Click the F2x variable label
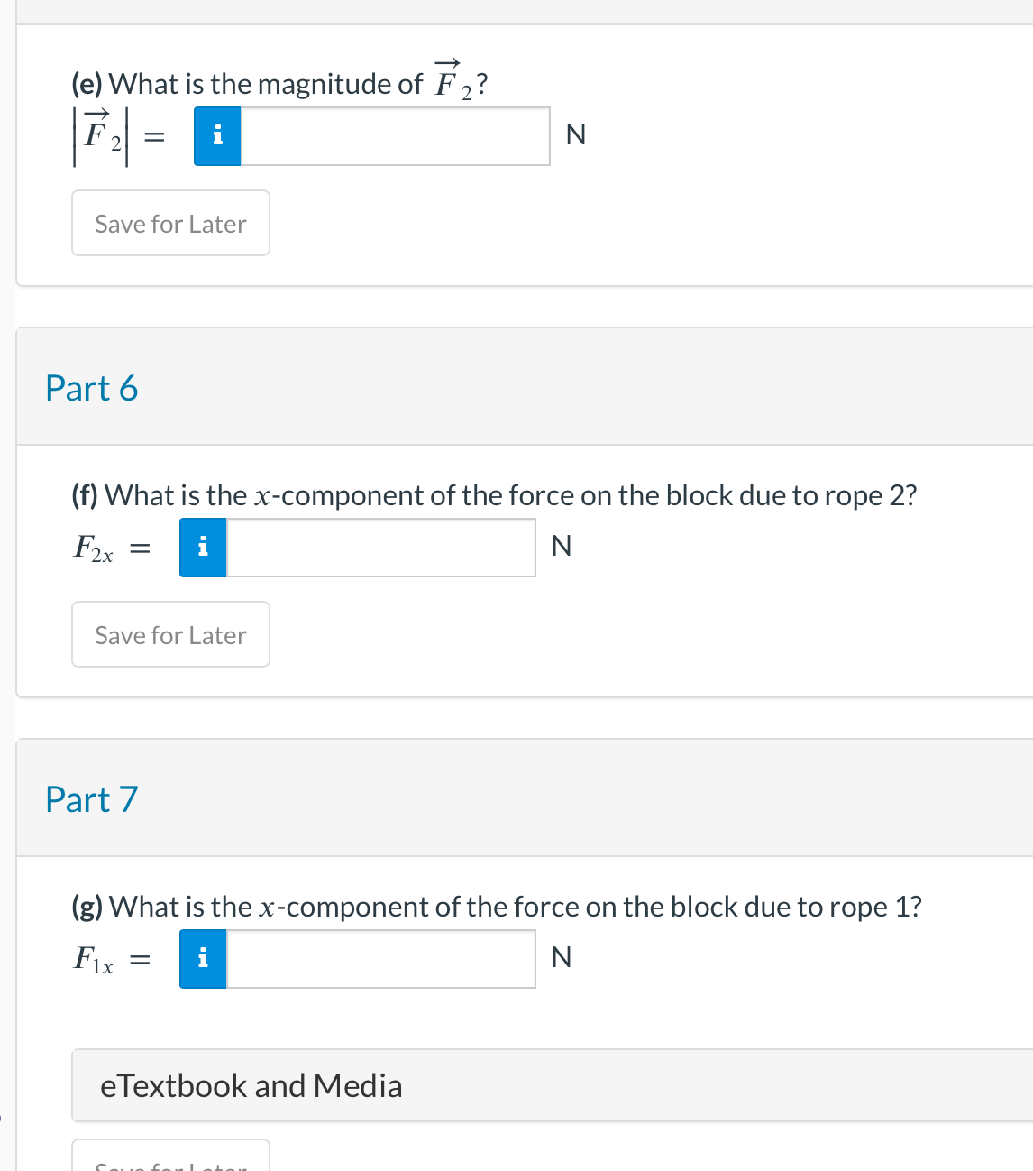The image size is (1033, 1171). pyautogui.click(x=93, y=549)
